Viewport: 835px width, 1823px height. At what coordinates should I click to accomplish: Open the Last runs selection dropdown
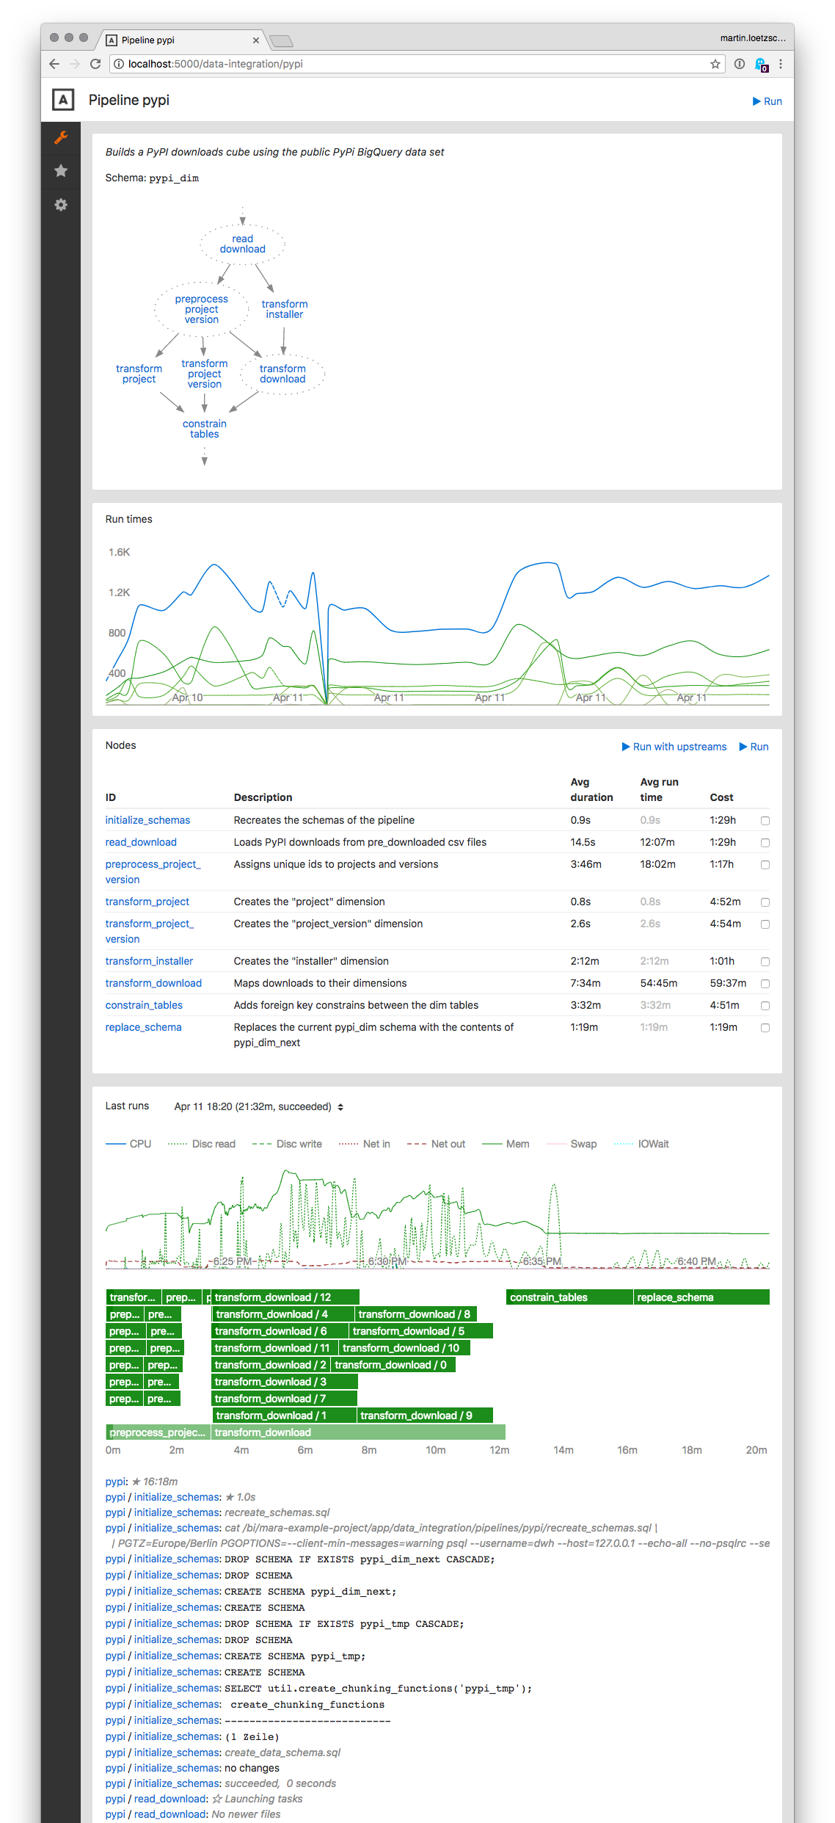point(258,1106)
